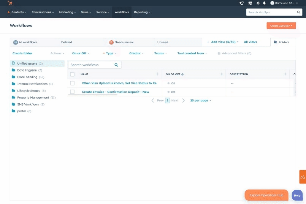Click the HubSpot sprocket logo
Image resolution: width=306 pixels, height=204 pixels.
(x=10, y=3)
